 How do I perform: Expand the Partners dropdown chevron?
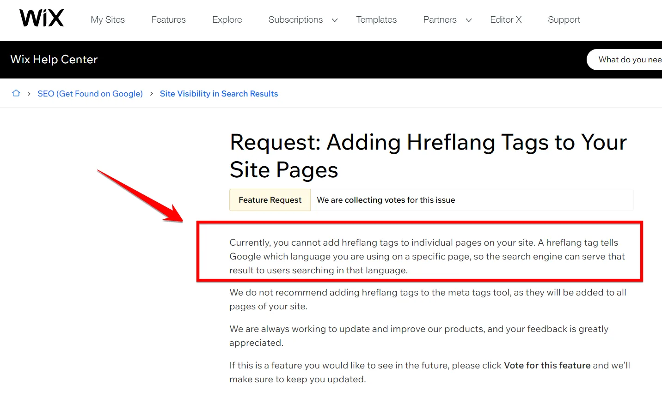[468, 20]
